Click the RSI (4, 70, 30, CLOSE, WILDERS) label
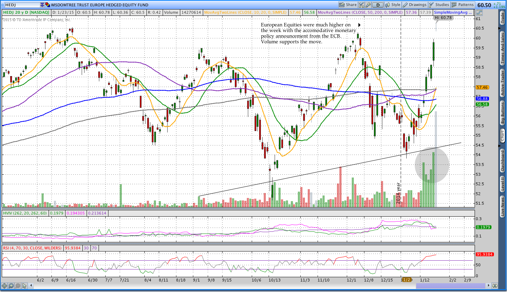 click(x=32, y=248)
